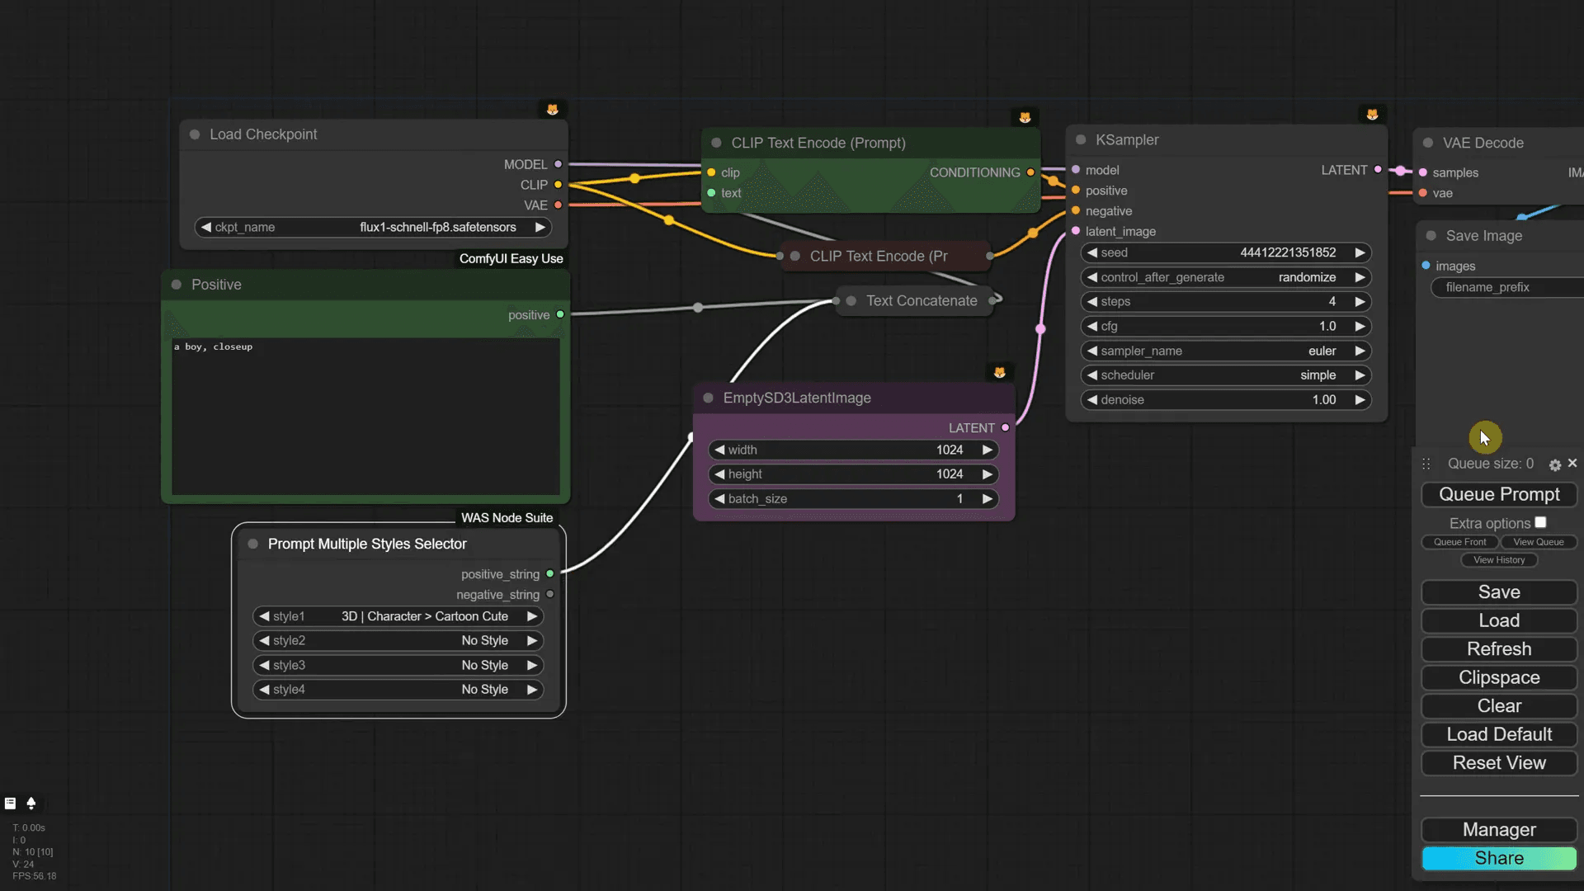Image resolution: width=1584 pixels, height=891 pixels.
Task: Toggle collapse dot on Text Concatenate node
Action: (851, 301)
